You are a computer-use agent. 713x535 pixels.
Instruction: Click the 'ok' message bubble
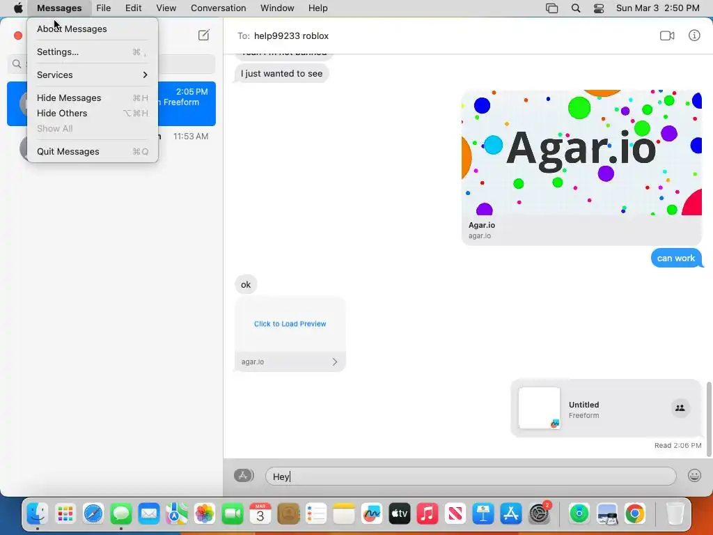point(246,284)
